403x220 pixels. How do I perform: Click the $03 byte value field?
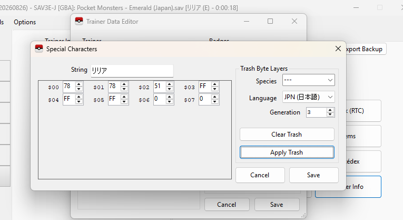(x=205, y=87)
